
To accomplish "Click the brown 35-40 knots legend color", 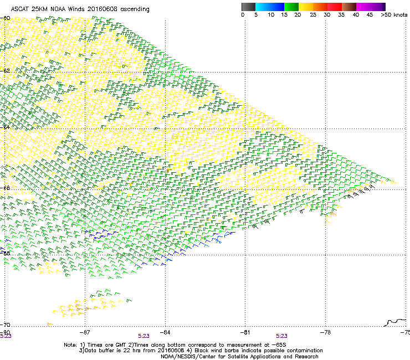I will (x=349, y=7).
